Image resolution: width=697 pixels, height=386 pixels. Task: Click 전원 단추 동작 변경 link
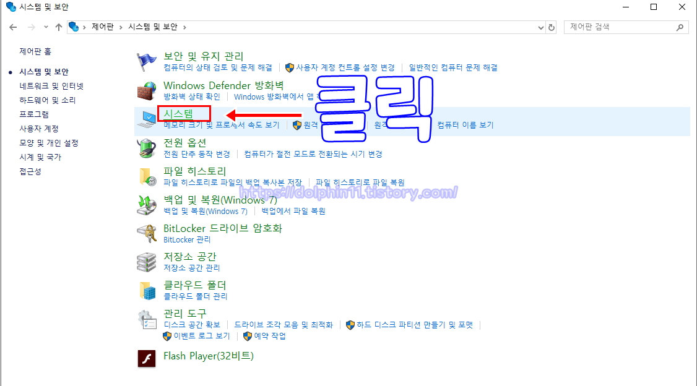pyautogui.click(x=197, y=154)
